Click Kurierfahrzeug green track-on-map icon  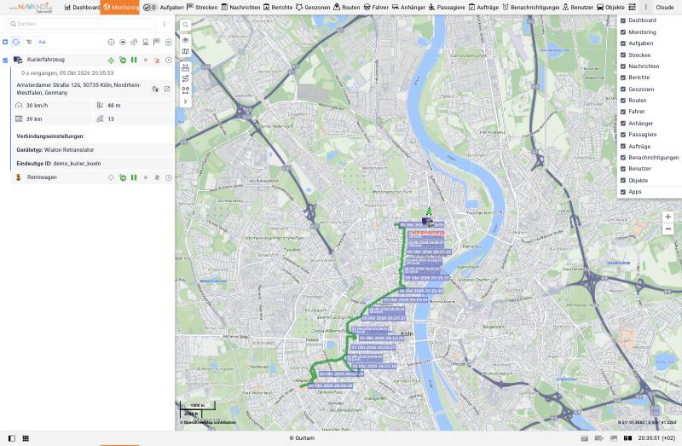click(x=111, y=60)
